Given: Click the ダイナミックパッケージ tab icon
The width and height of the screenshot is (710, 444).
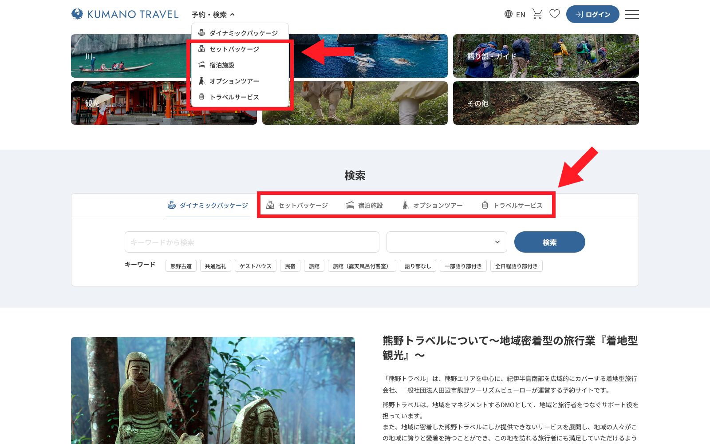Looking at the screenshot, I should click(172, 205).
